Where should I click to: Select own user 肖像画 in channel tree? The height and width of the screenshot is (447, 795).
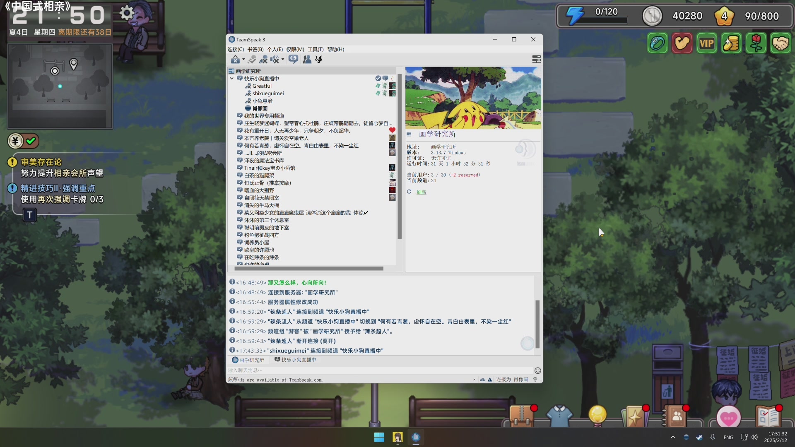click(x=260, y=108)
